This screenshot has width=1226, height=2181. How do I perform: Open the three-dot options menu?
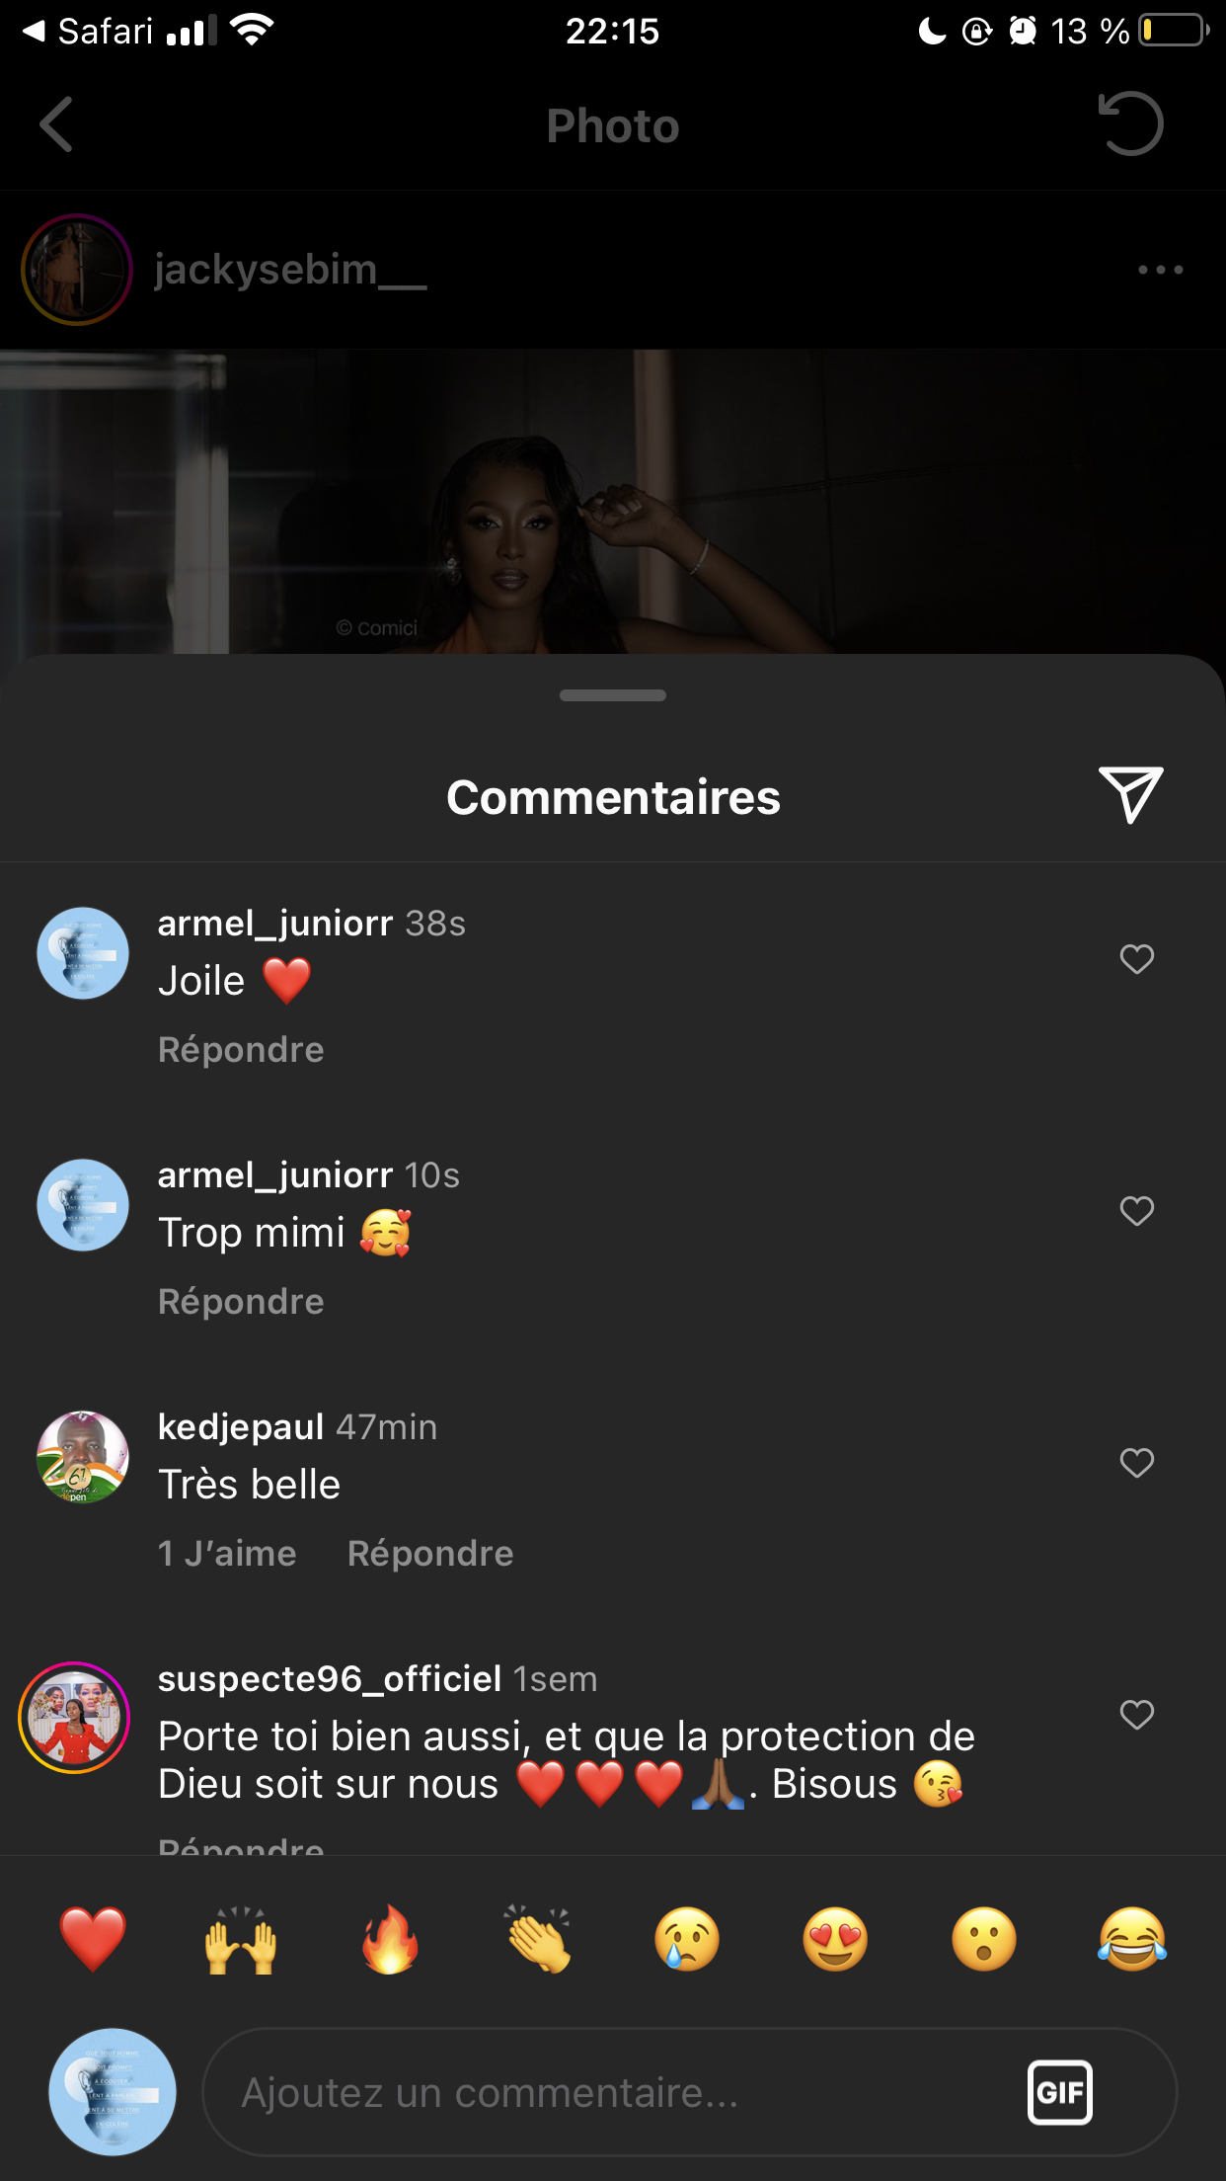pos(1160,270)
